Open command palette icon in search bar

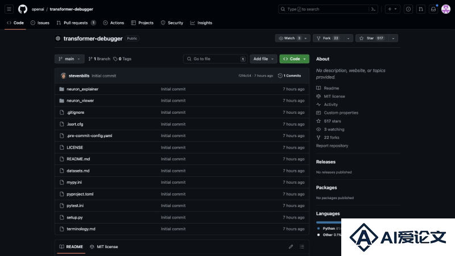[x=373, y=9]
